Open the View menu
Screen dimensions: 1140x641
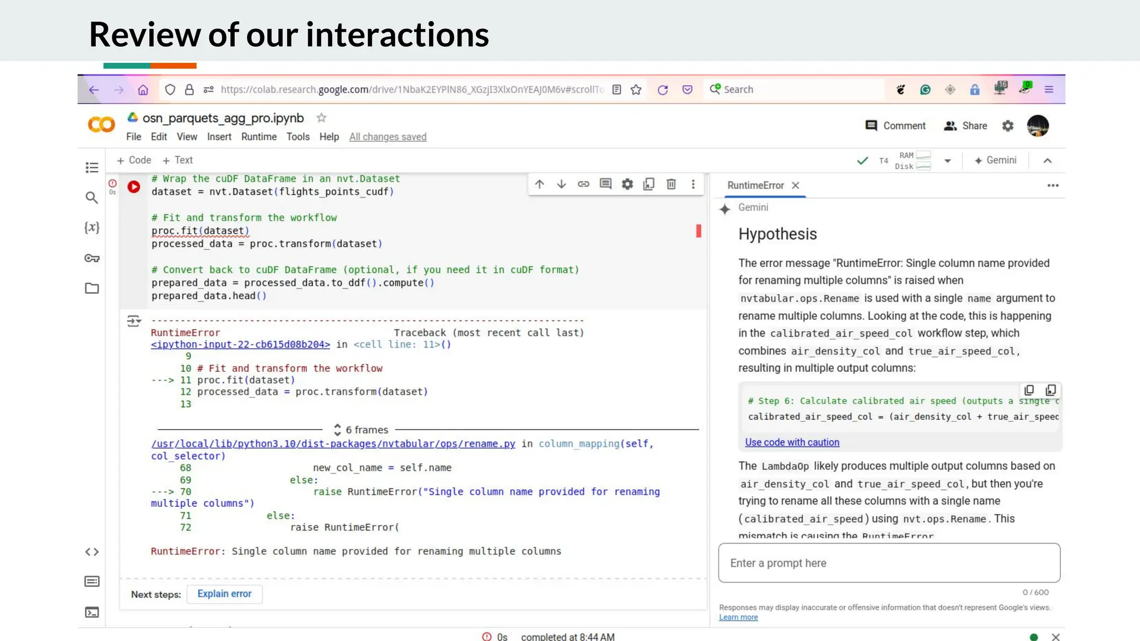point(187,137)
